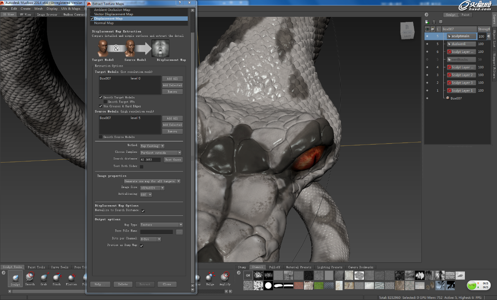Toggle Preview as Bump Map checkbox
The image size is (497, 300).
tap(141, 246)
